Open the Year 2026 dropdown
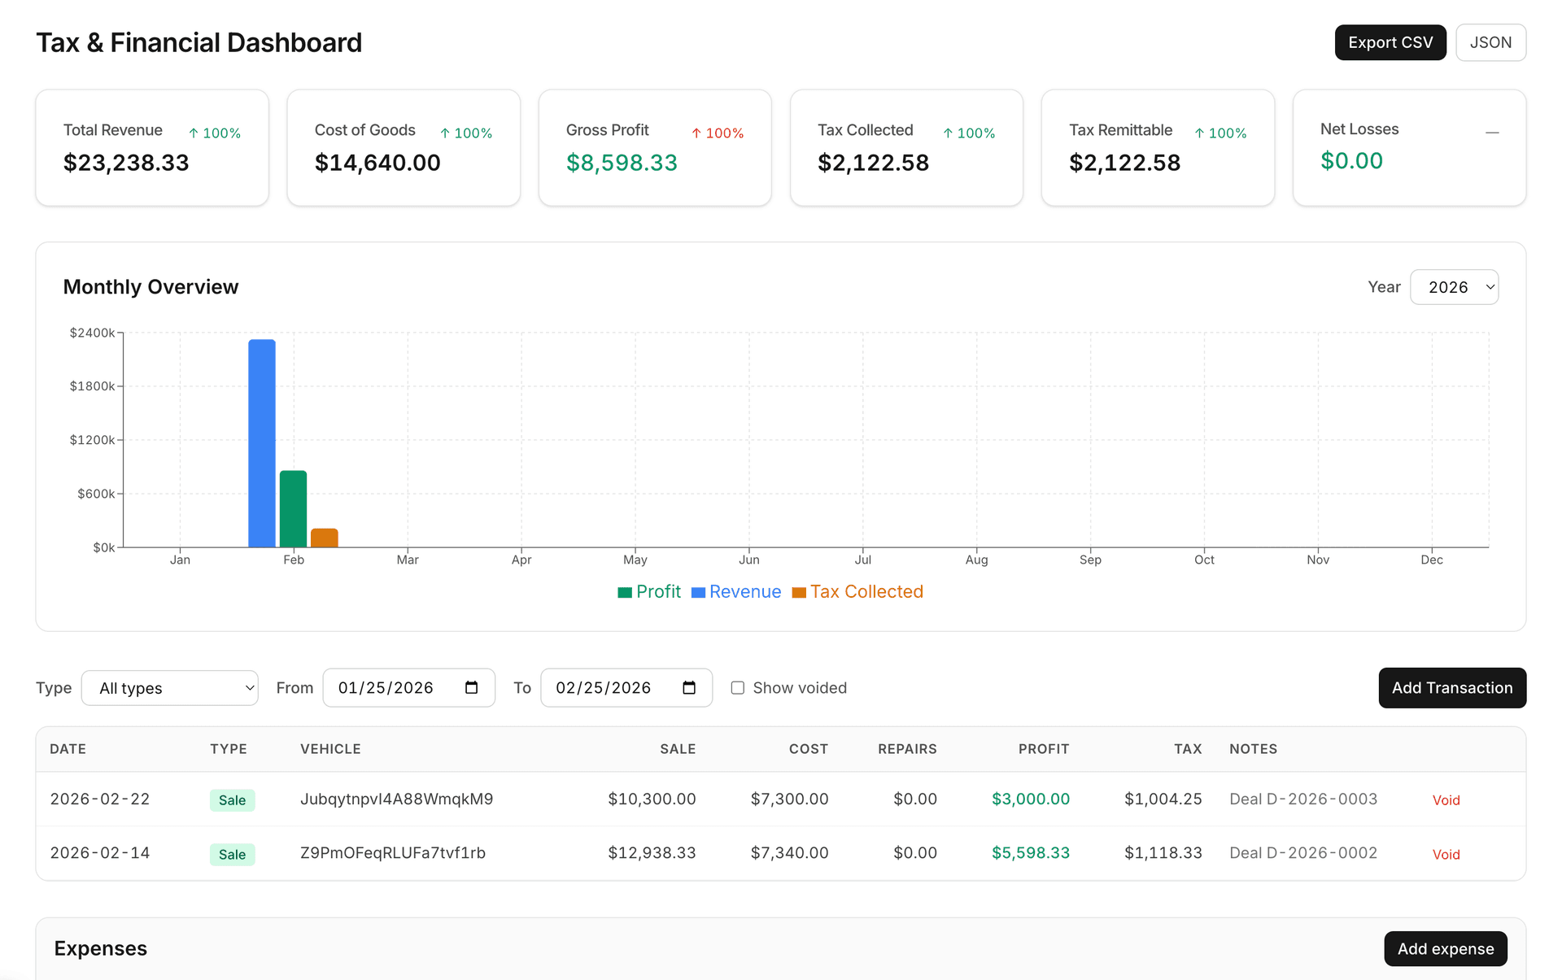1562x980 pixels. [1454, 287]
